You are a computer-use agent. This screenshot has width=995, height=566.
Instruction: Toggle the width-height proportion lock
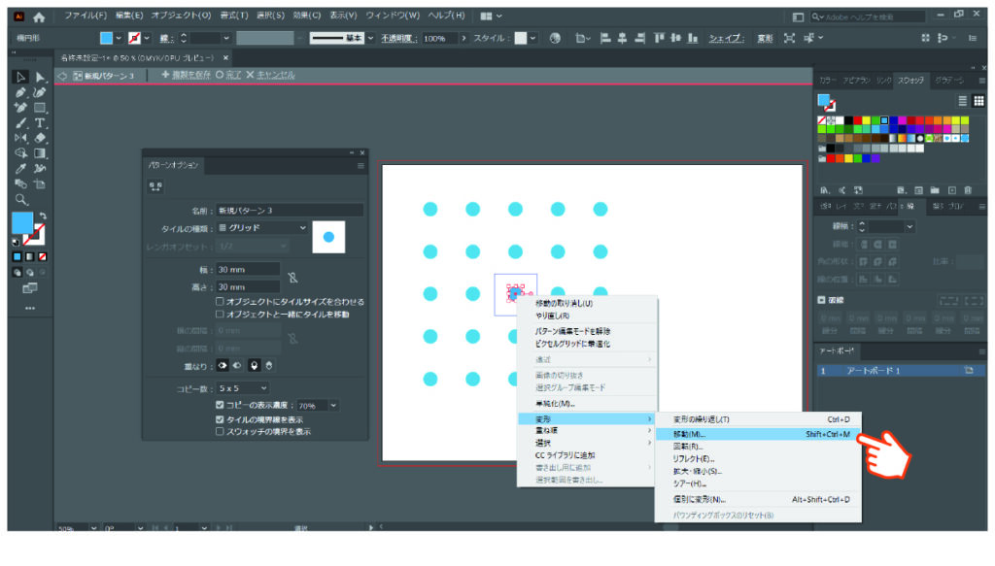[292, 278]
